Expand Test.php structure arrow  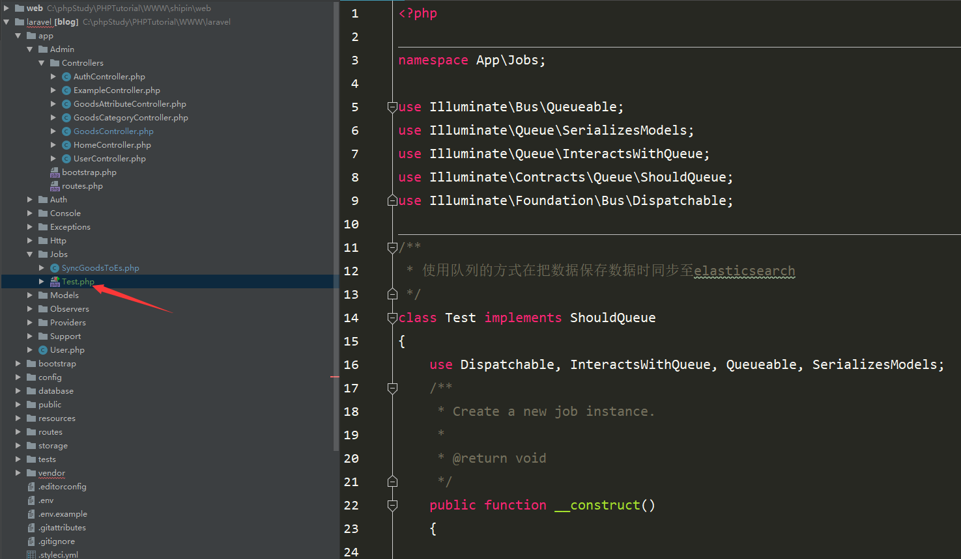click(x=42, y=282)
